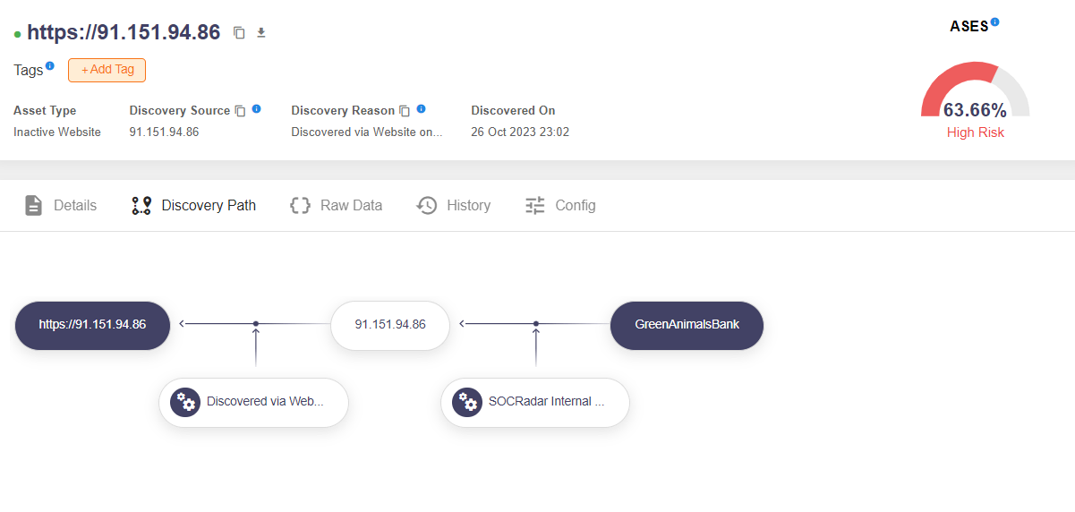
Task: Click the 63.66% High Risk gauge
Action: tap(976, 100)
